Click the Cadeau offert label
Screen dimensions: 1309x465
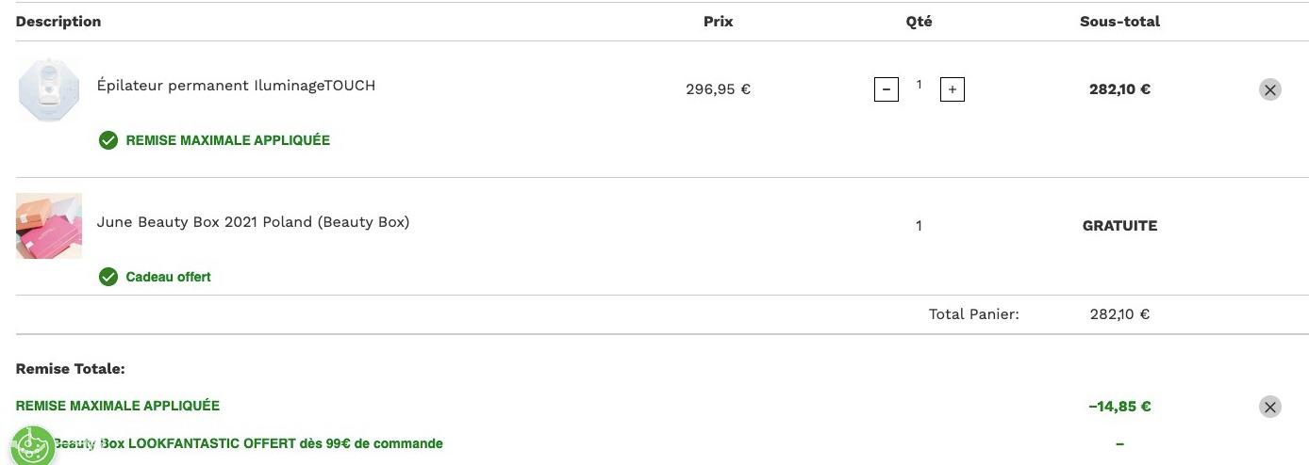click(x=168, y=277)
